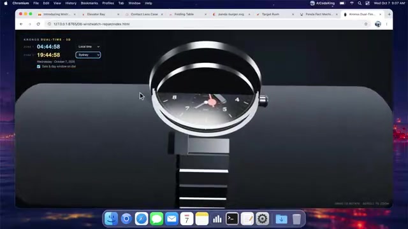Click the watch crown on the case
The height and width of the screenshot is (229, 408).
tap(263, 101)
